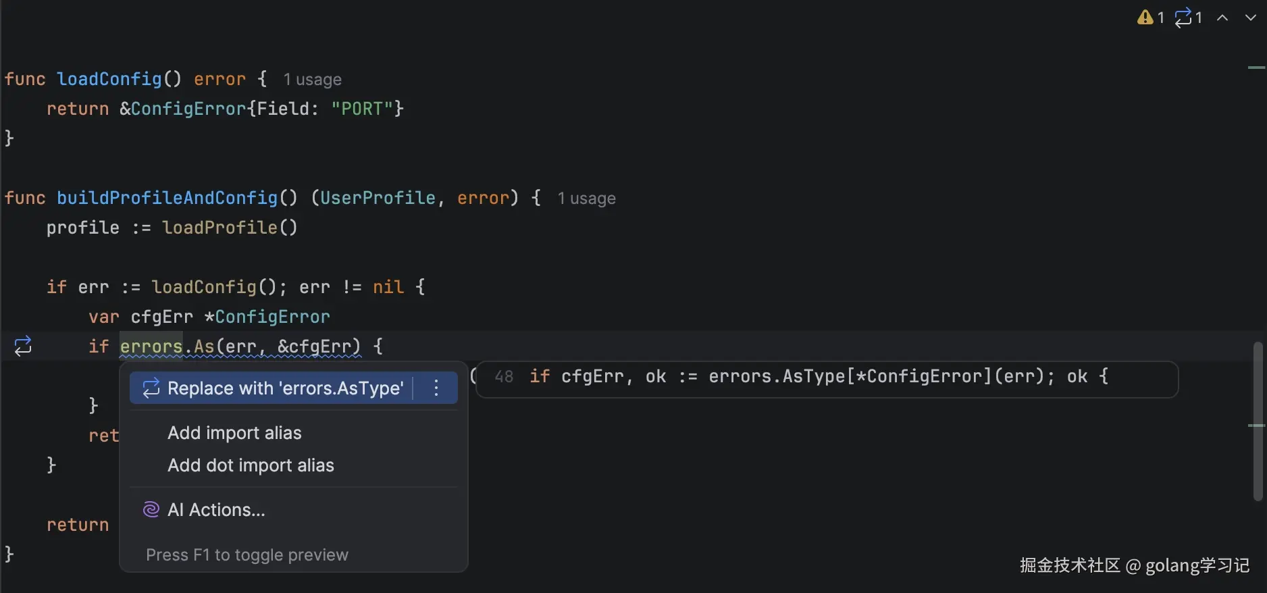
Task: Click loadProfile() call
Action: 230,228
